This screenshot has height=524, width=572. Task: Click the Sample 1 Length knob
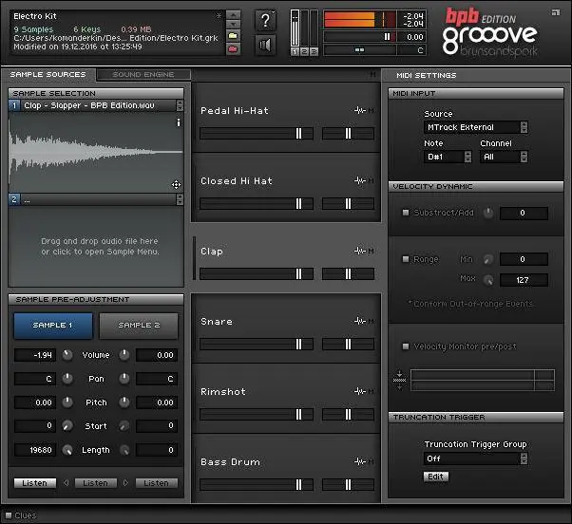point(67,450)
